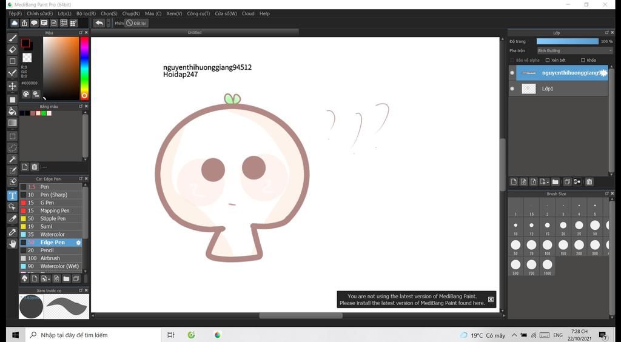Click the rainbow hue slider
Screen dimensions: 621x342
click(84, 68)
